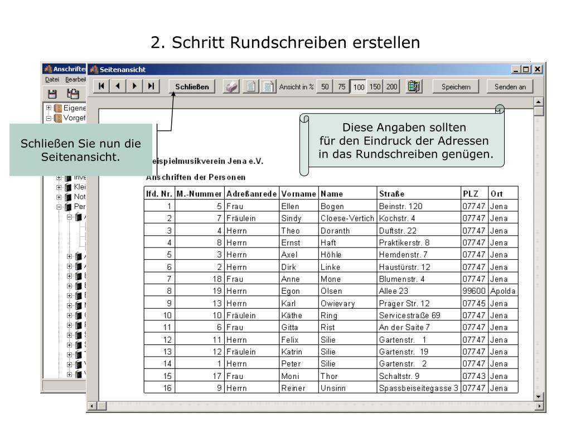Expand the 'Not' tree node
This screenshot has height=428, width=571.
(x=59, y=197)
